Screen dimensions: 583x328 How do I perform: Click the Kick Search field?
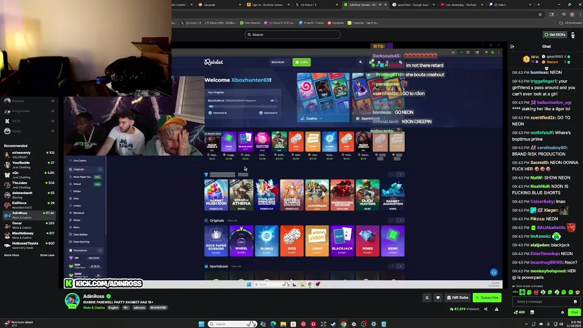(x=292, y=35)
